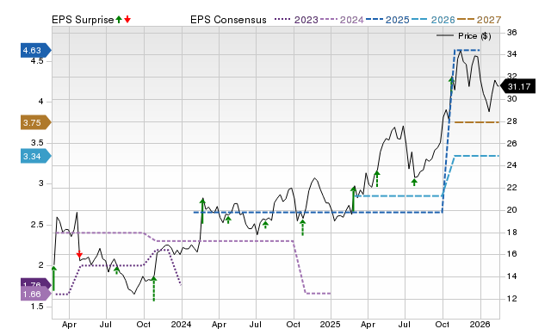The image size is (551, 329).
Task: Click the 2024 label on the time axis
Action: pyautogui.click(x=181, y=324)
